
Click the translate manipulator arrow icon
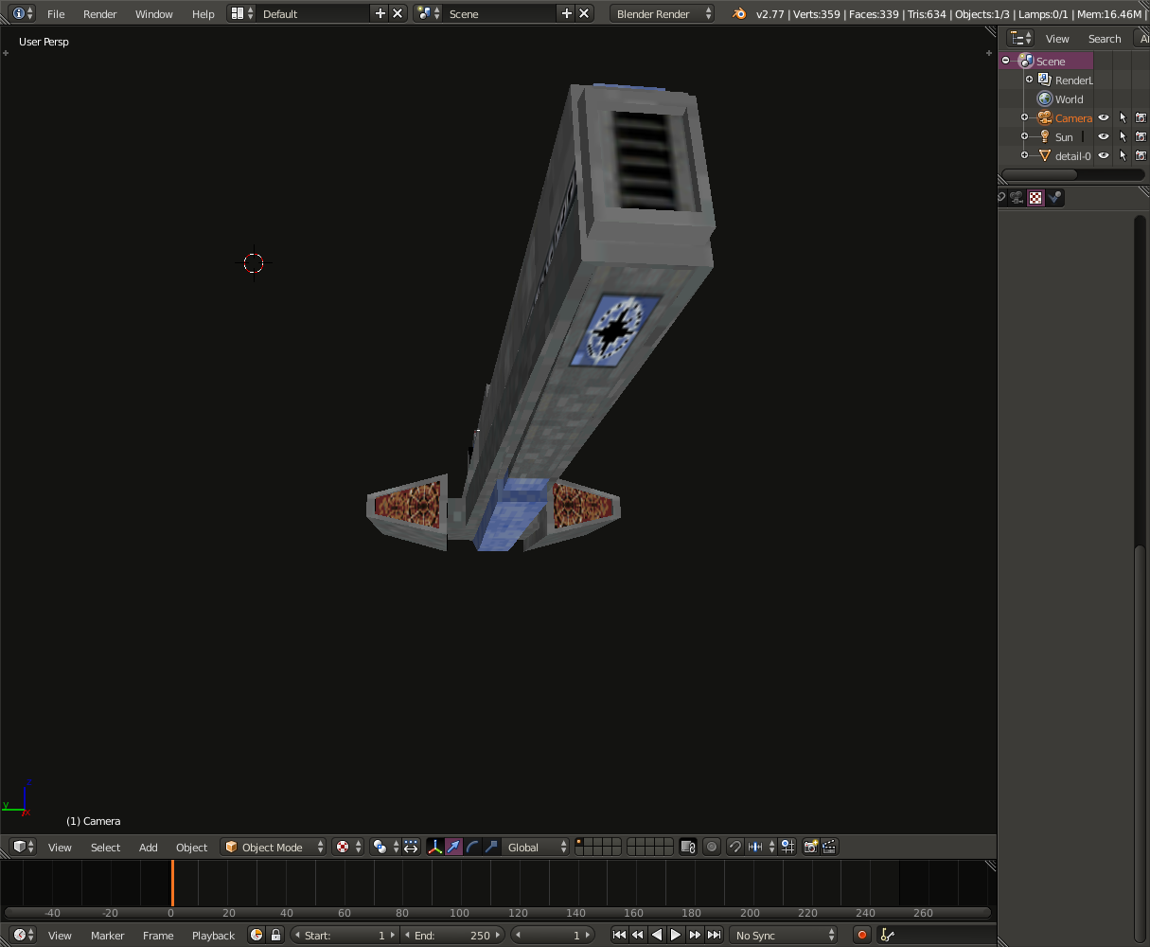454,847
